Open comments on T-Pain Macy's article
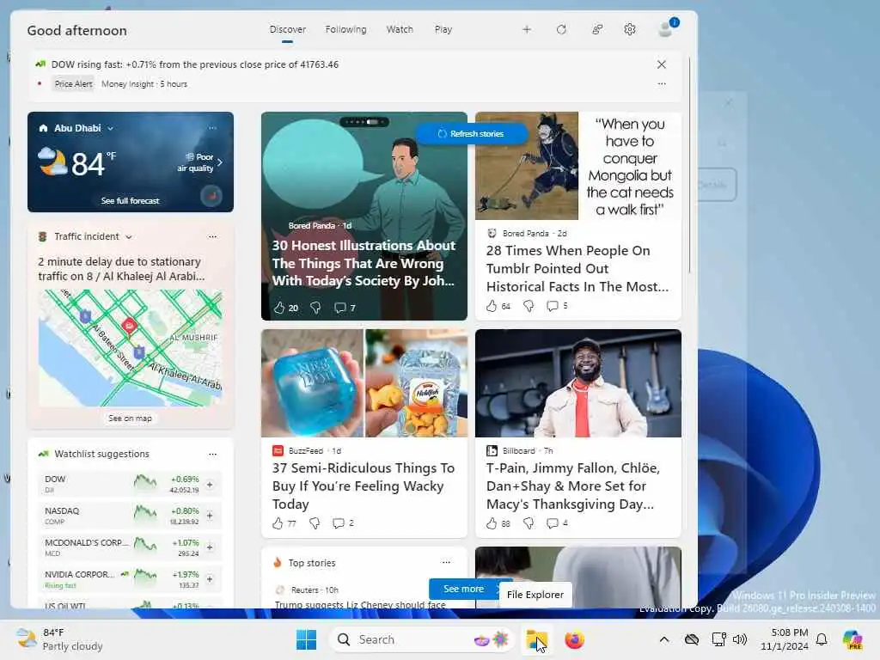The image size is (880, 660). tap(557, 523)
